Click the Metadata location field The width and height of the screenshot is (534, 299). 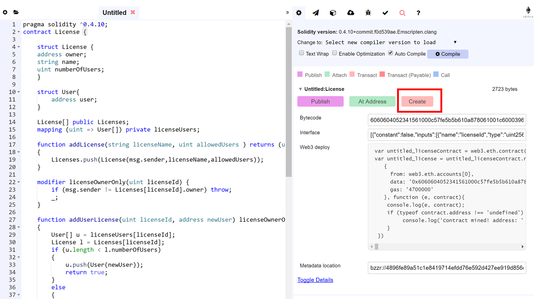[447, 268]
